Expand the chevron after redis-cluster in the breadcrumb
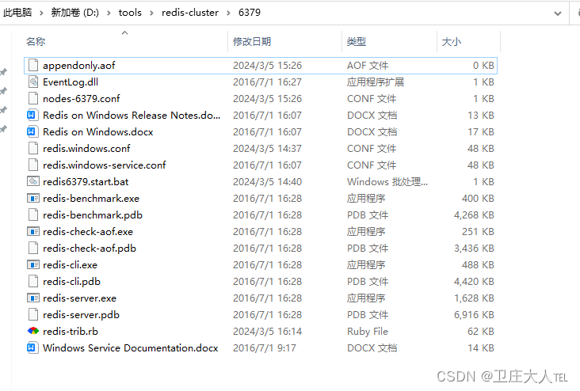The image size is (580, 391). click(229, 13)
